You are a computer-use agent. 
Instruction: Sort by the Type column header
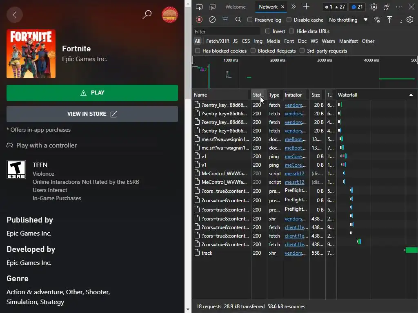tap(275, 95)
